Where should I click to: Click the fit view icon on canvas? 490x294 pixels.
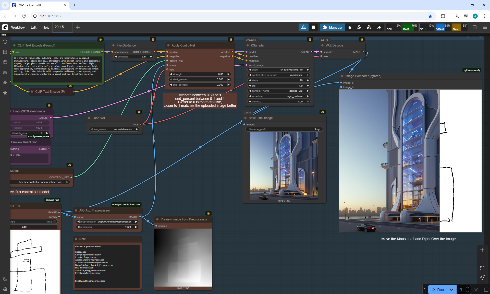pos(482,268)
